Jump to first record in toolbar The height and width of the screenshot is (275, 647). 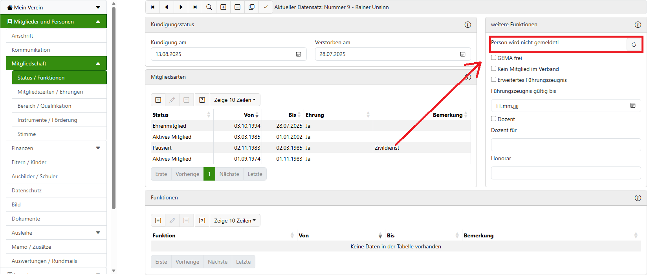[152, 7]
